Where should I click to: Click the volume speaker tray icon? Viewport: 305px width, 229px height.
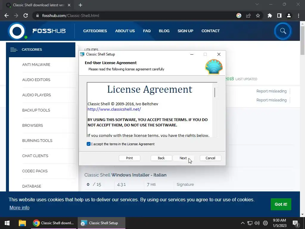(x=257, y=223)
